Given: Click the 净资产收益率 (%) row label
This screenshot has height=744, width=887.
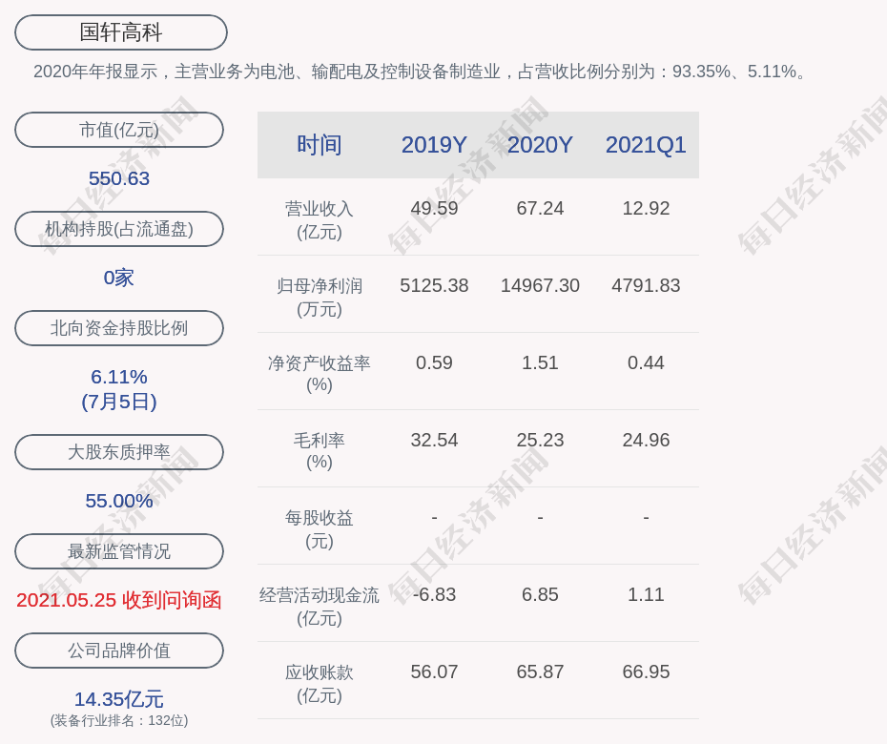Looking at the screenshot, I should pyautogui.click(x=320, y=374).
